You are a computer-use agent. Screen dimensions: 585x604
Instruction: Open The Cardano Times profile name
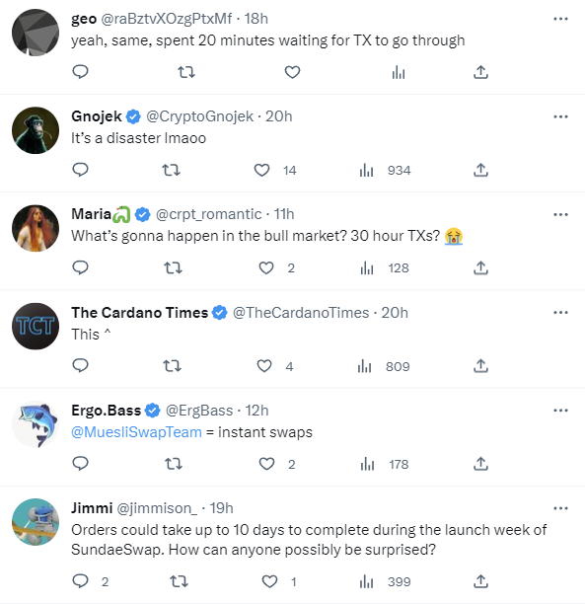139,313
